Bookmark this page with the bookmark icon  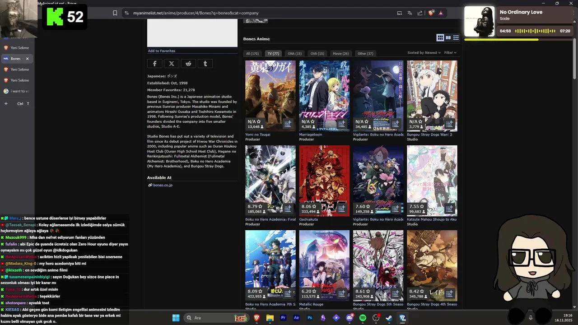[115, 13]
